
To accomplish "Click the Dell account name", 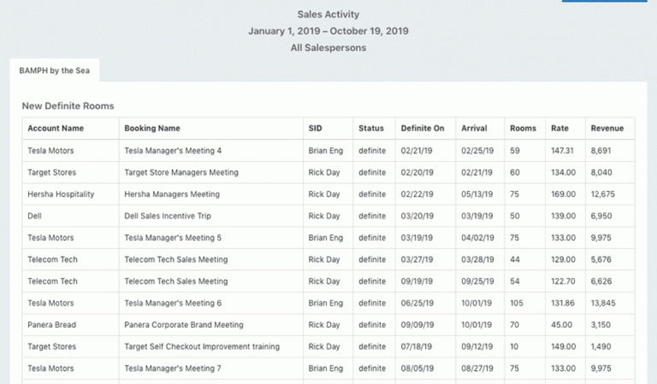I will [34, 216].
